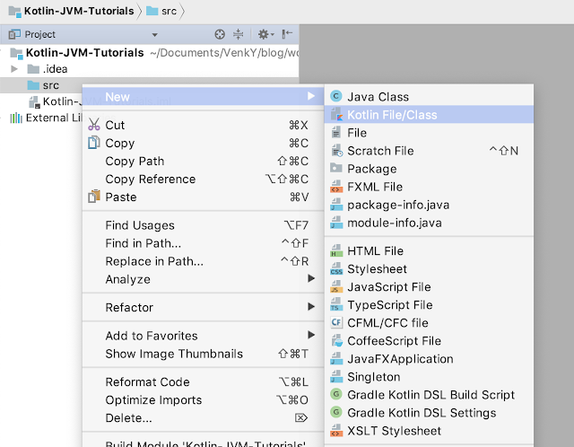
Task: Choose package-info.java
Action: (429, 205)
